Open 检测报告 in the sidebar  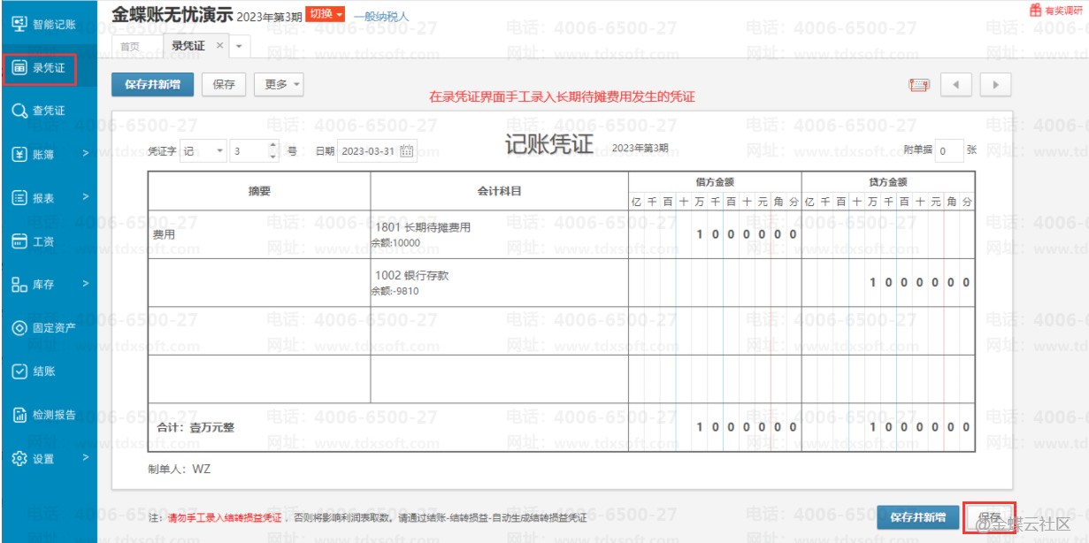click(x=48, y=415)
